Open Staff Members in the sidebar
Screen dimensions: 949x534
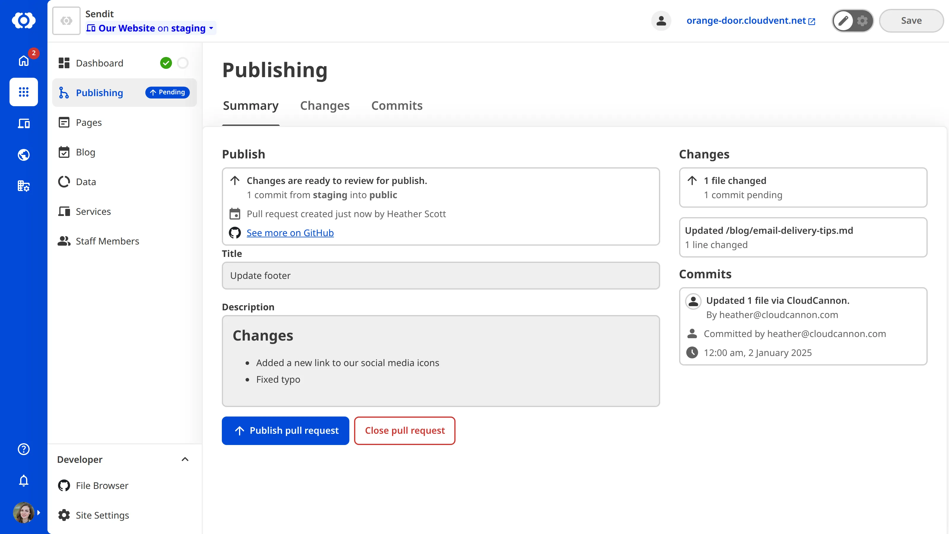coord(125,241)
